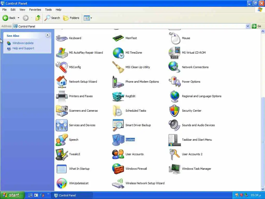This screenshot has width=265, height=199.
Task: Open the Windows Update link
Action: point(23,43)
